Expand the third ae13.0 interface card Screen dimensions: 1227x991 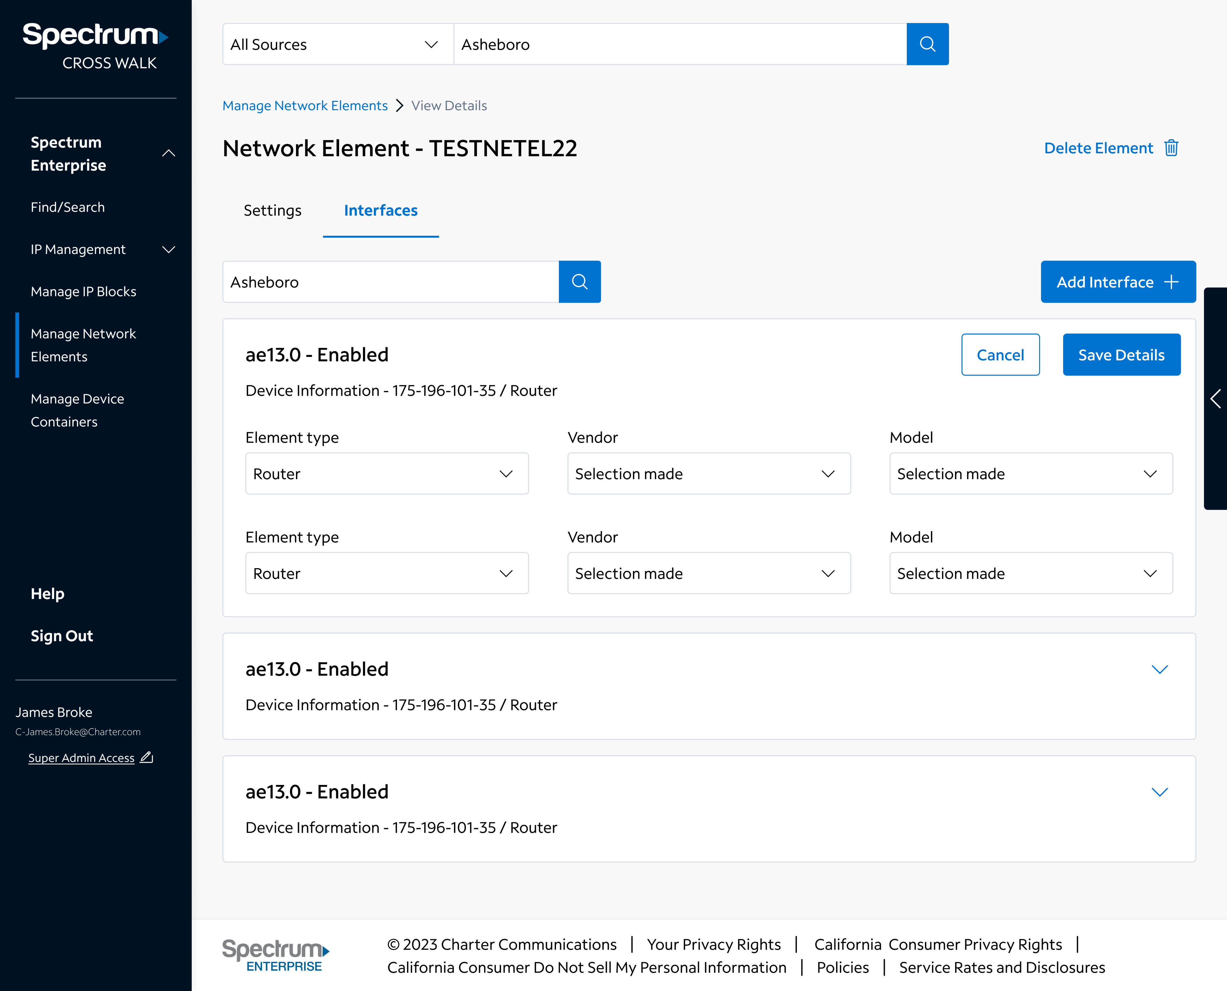(1160, 792)
